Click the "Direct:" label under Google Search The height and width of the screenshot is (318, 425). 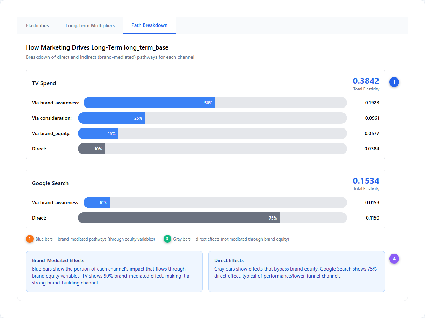click(x=39, y=218)
